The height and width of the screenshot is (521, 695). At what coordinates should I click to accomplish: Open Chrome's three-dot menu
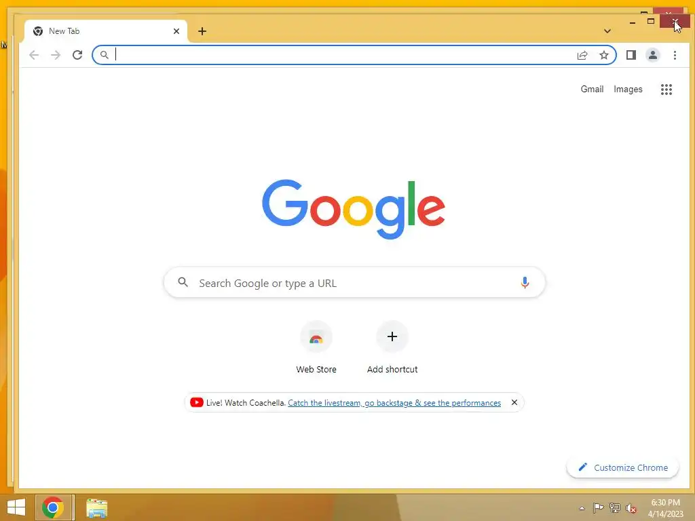(675, 55)
